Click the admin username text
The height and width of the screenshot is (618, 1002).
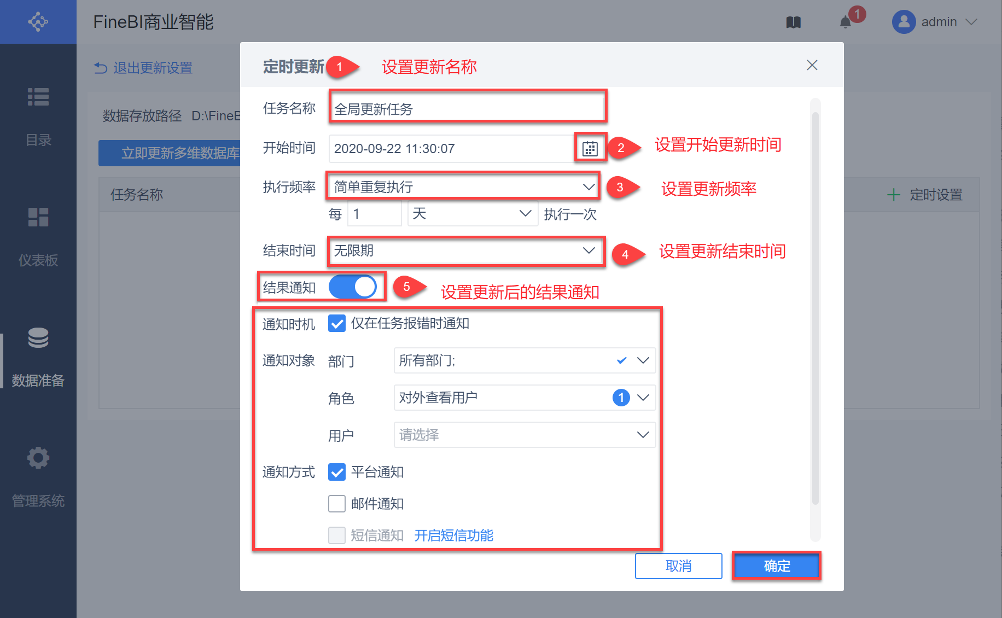[x=939, y=22]
